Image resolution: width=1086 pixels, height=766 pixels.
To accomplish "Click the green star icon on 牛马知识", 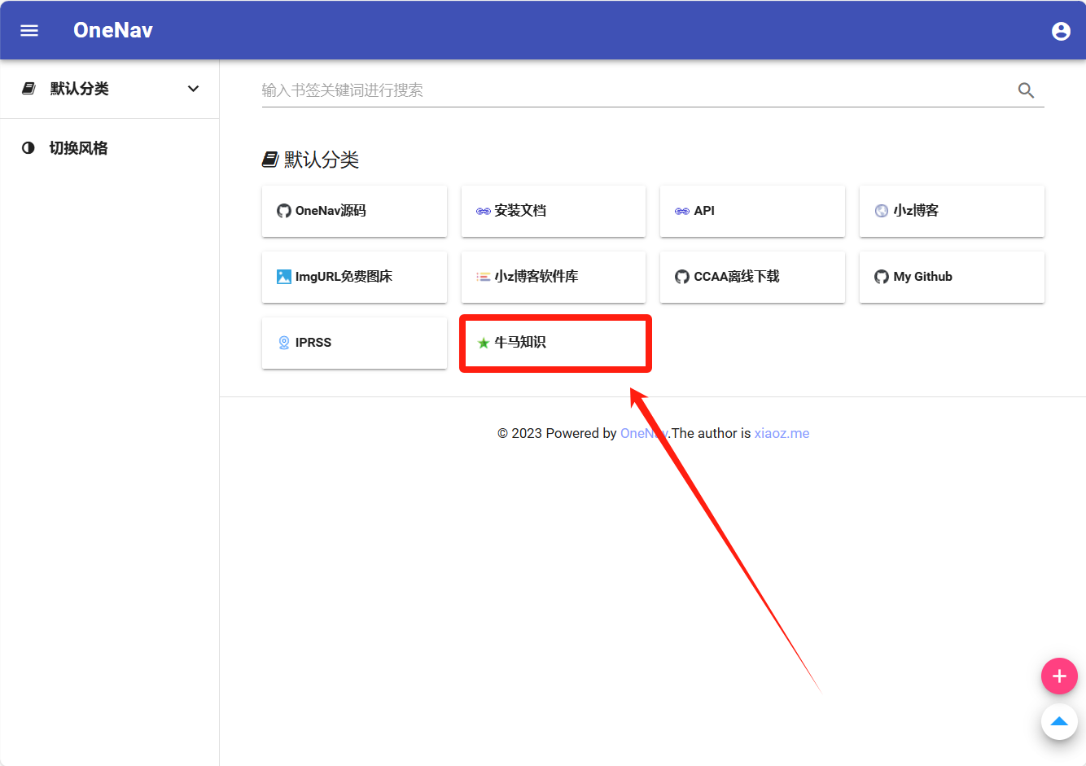I will pyautogui.click(x=484, y=343).
